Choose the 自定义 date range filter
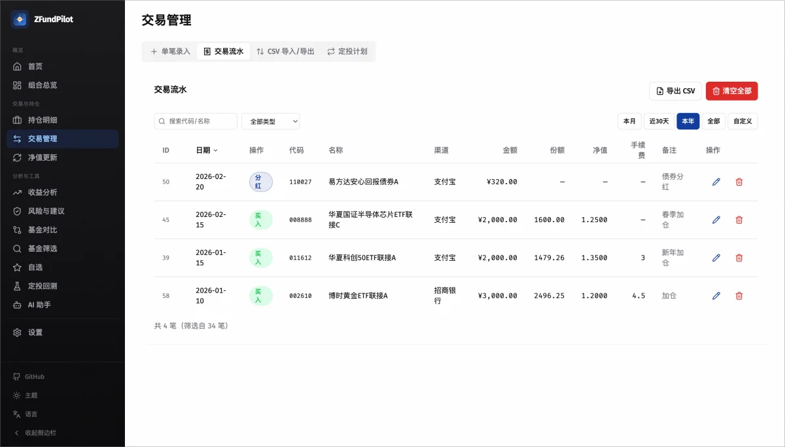The image size is (785, 447). click(x=743, y=121)
